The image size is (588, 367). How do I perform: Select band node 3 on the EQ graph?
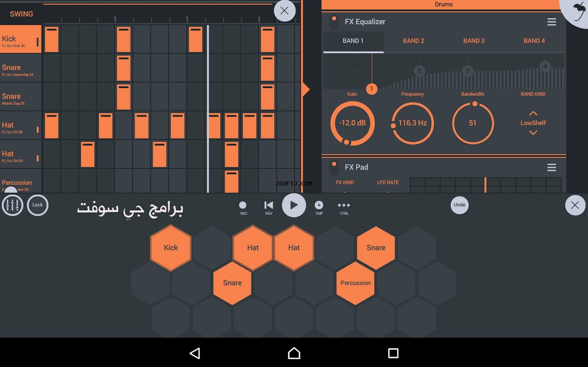[468, 71]
